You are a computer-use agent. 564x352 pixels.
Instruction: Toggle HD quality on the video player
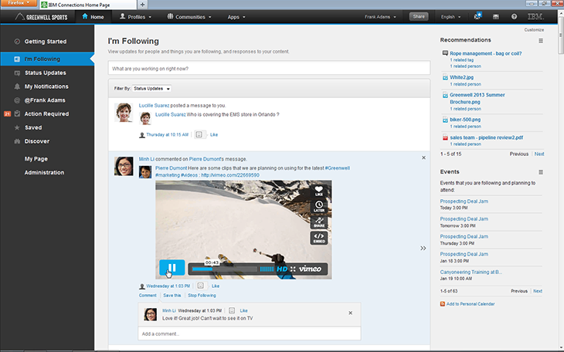(282, 269)
